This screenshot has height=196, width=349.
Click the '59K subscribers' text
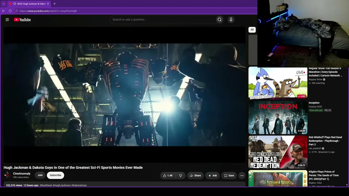tap(21, 177)
